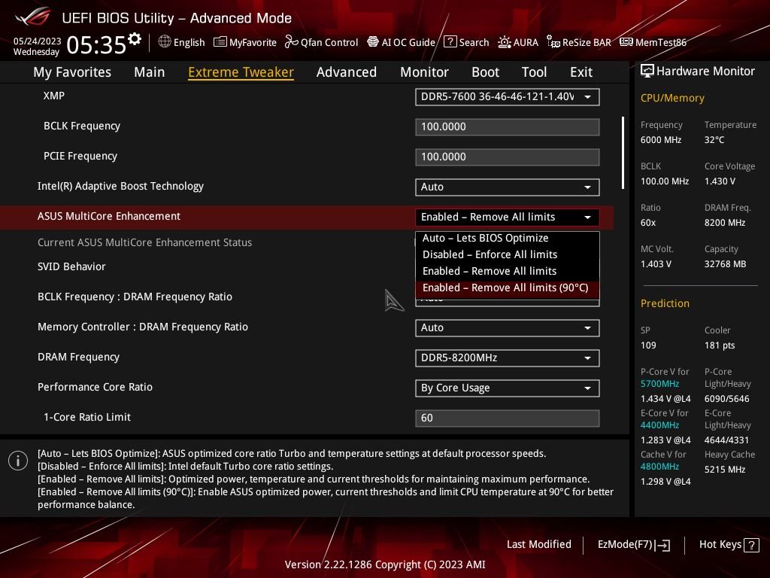Launch MemTest86 memory icon
Viewport: 770px width, 578px height.
coord(626,42)
